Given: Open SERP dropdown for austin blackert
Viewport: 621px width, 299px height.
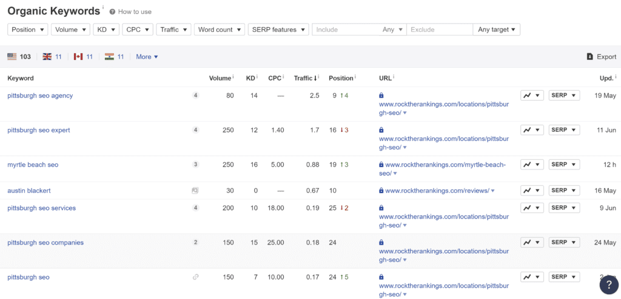Looking at the screenshot, I should 564,190.
